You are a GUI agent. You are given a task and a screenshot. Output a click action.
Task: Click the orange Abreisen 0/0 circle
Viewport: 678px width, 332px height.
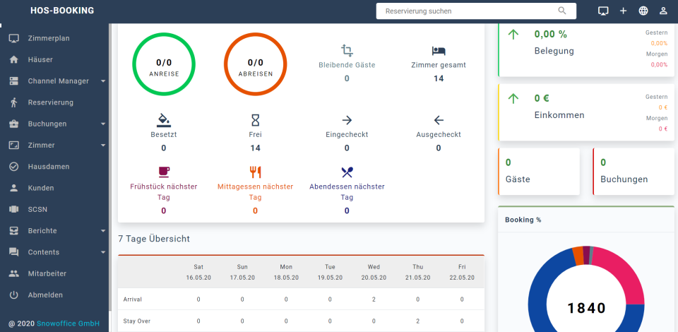[255, 64]
